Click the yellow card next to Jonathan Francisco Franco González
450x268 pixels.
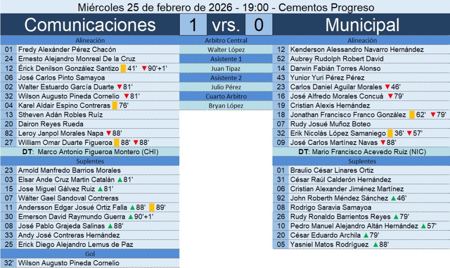pyautogui.click(x=412, y=115)
